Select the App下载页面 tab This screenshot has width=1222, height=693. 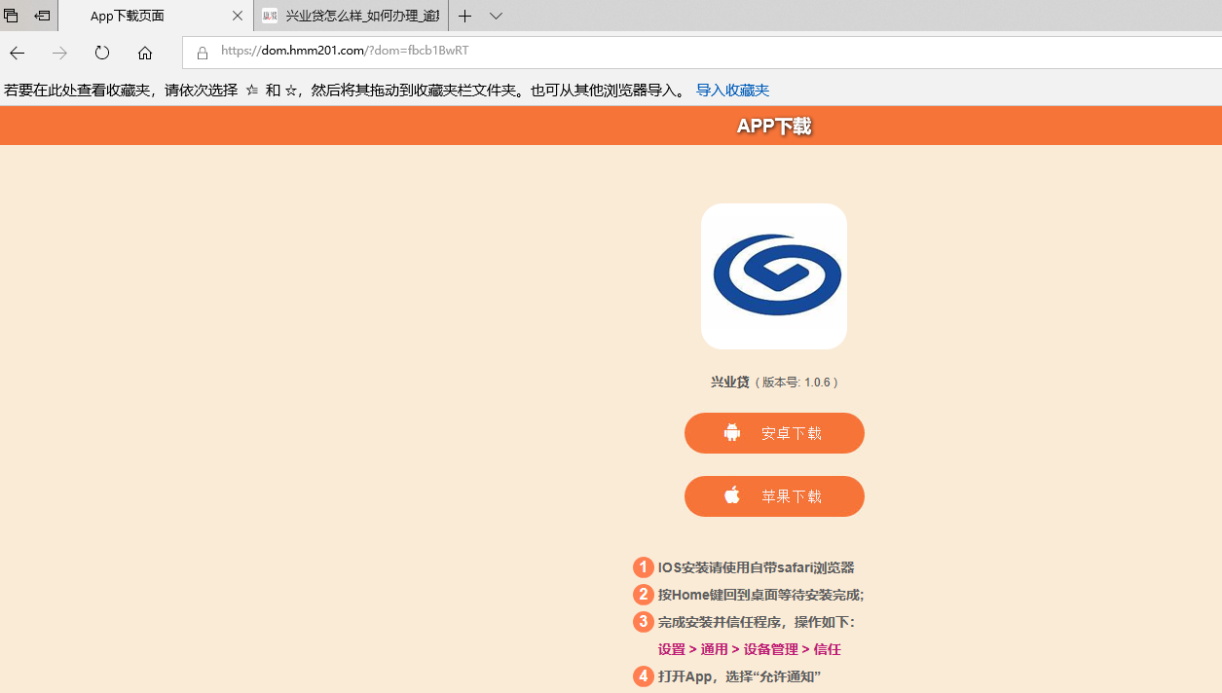[x=136, y=16]
